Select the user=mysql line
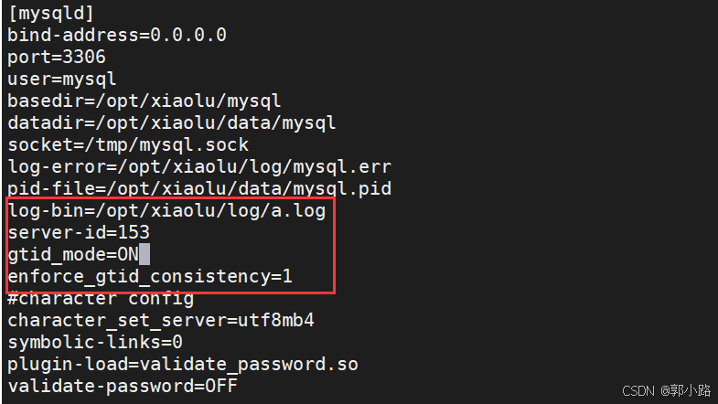This screenshot has height=404, width=718. 62,80
